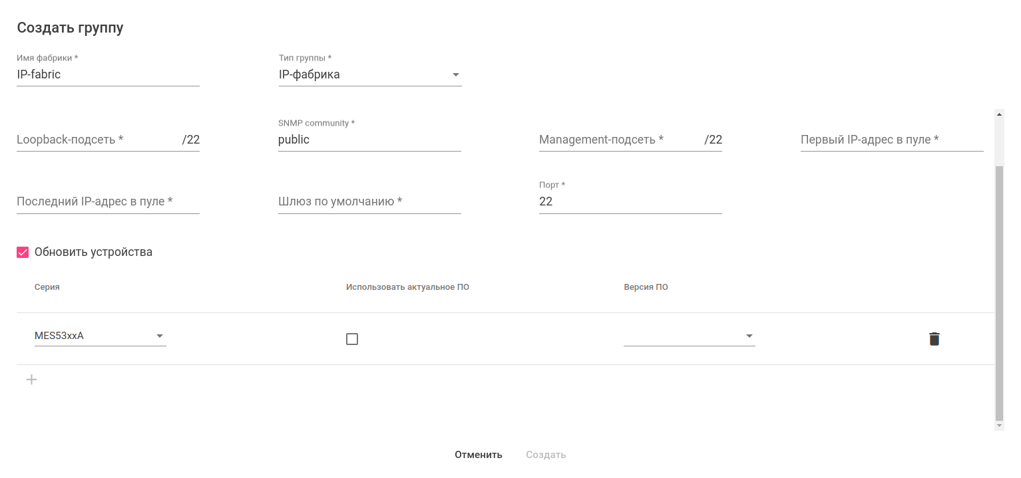
Task: Add a new series row with plus icon
Action: [x=31, y=380]
